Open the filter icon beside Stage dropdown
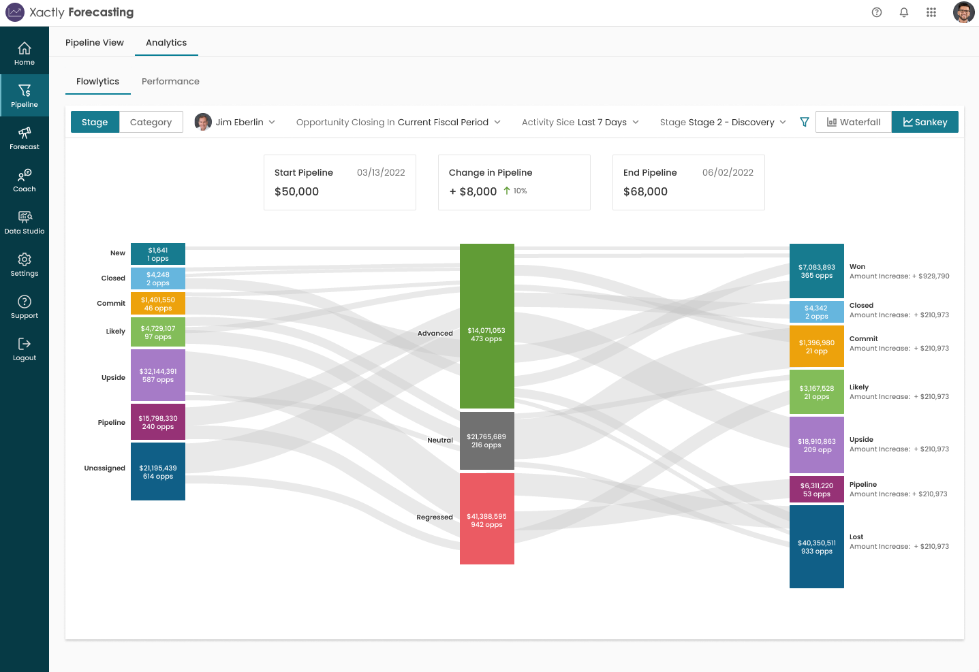 pyautogui.click(x=805, y=122)
